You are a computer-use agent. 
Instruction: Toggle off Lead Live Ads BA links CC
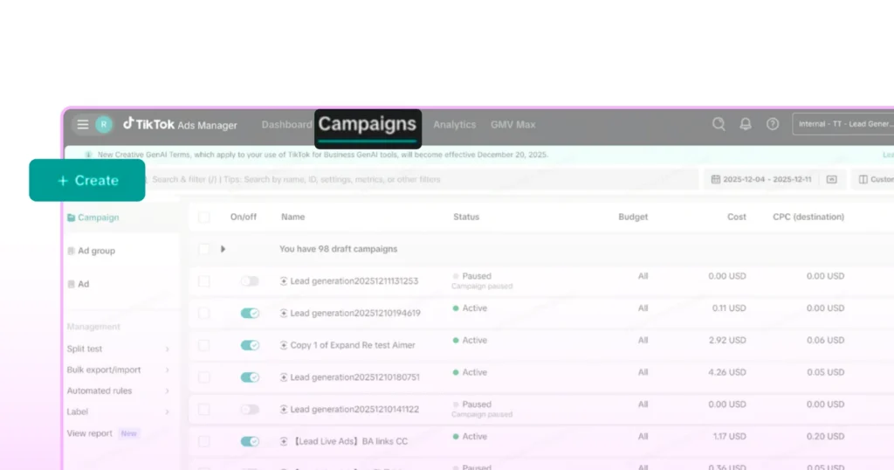point(250,441)
